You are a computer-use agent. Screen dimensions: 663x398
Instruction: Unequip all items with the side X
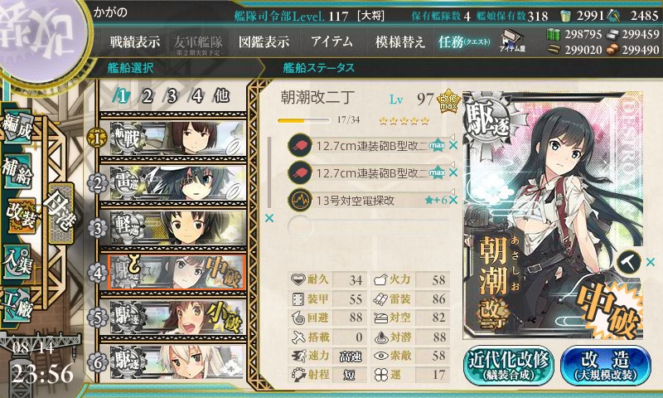[269, 218]
